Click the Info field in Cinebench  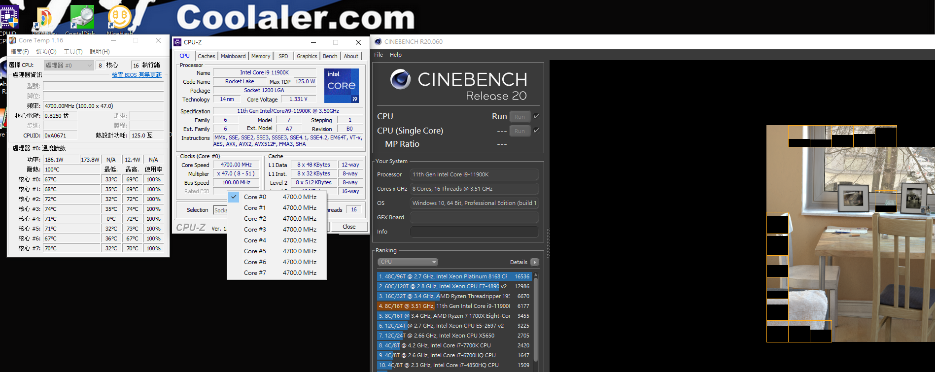474,232
